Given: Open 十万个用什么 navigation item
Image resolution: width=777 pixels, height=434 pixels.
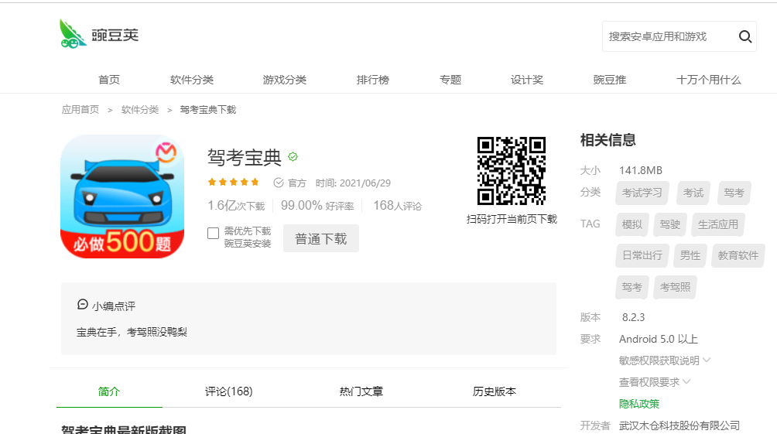Looking at the screenshot, I should [709, 80].
